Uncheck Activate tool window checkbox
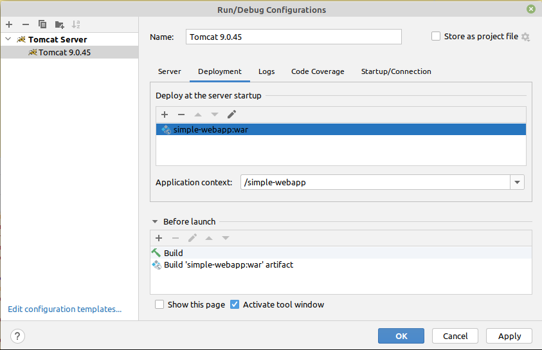The height and width of the screenshot is (350, 542). click(x=235, y=304)
